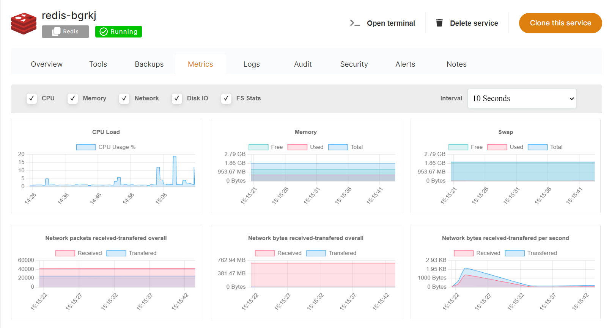Viewport: 609px width, 328px height.
Task: Click the Redis logo icon
Action: [x=24, y=23]
